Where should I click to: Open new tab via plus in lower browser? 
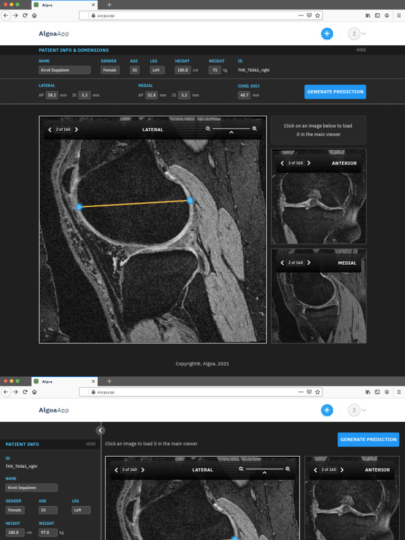[x=109, y=381]
